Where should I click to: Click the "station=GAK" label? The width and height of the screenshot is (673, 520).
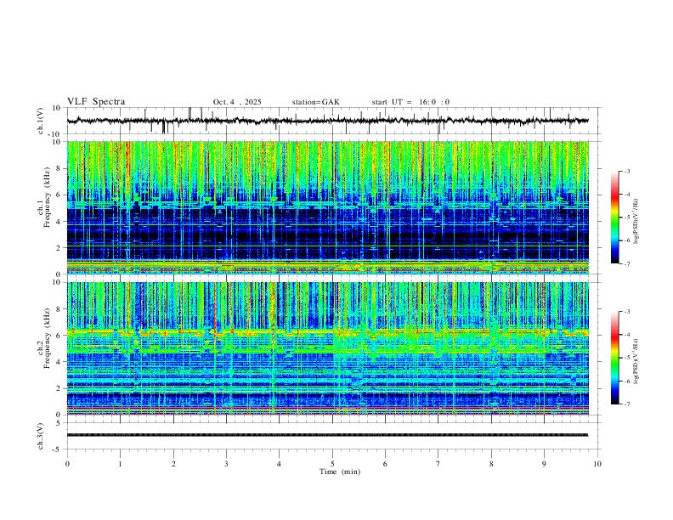tap(315, 102)
